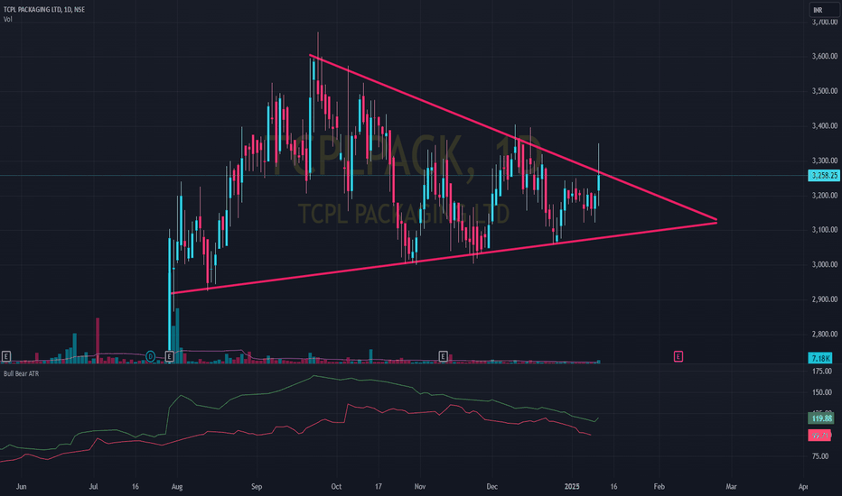Viewport: 842px width, 496px height.
Task: Click the Jul label on the time axis
Action: point(93,487)
